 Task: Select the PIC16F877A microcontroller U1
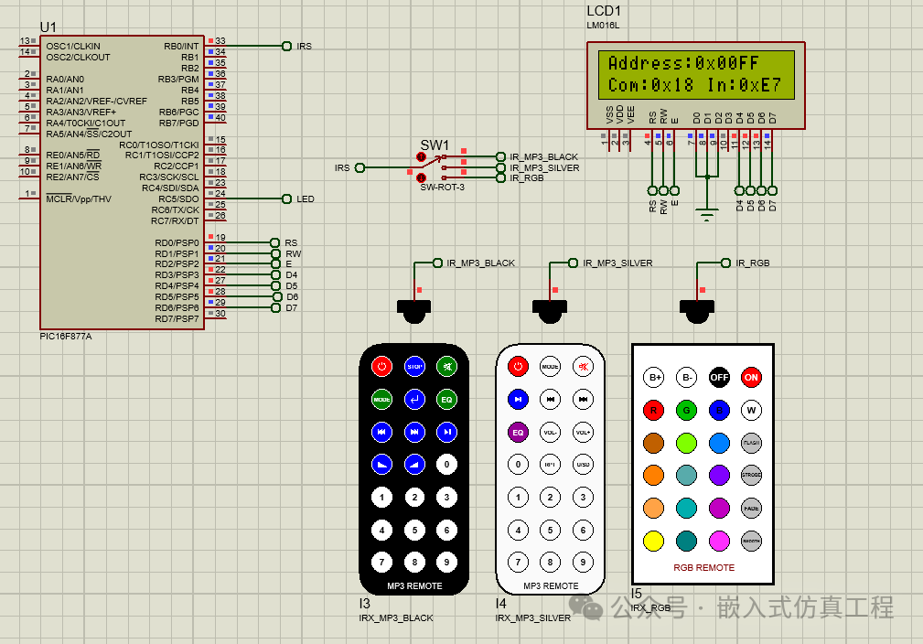[122, 182]
